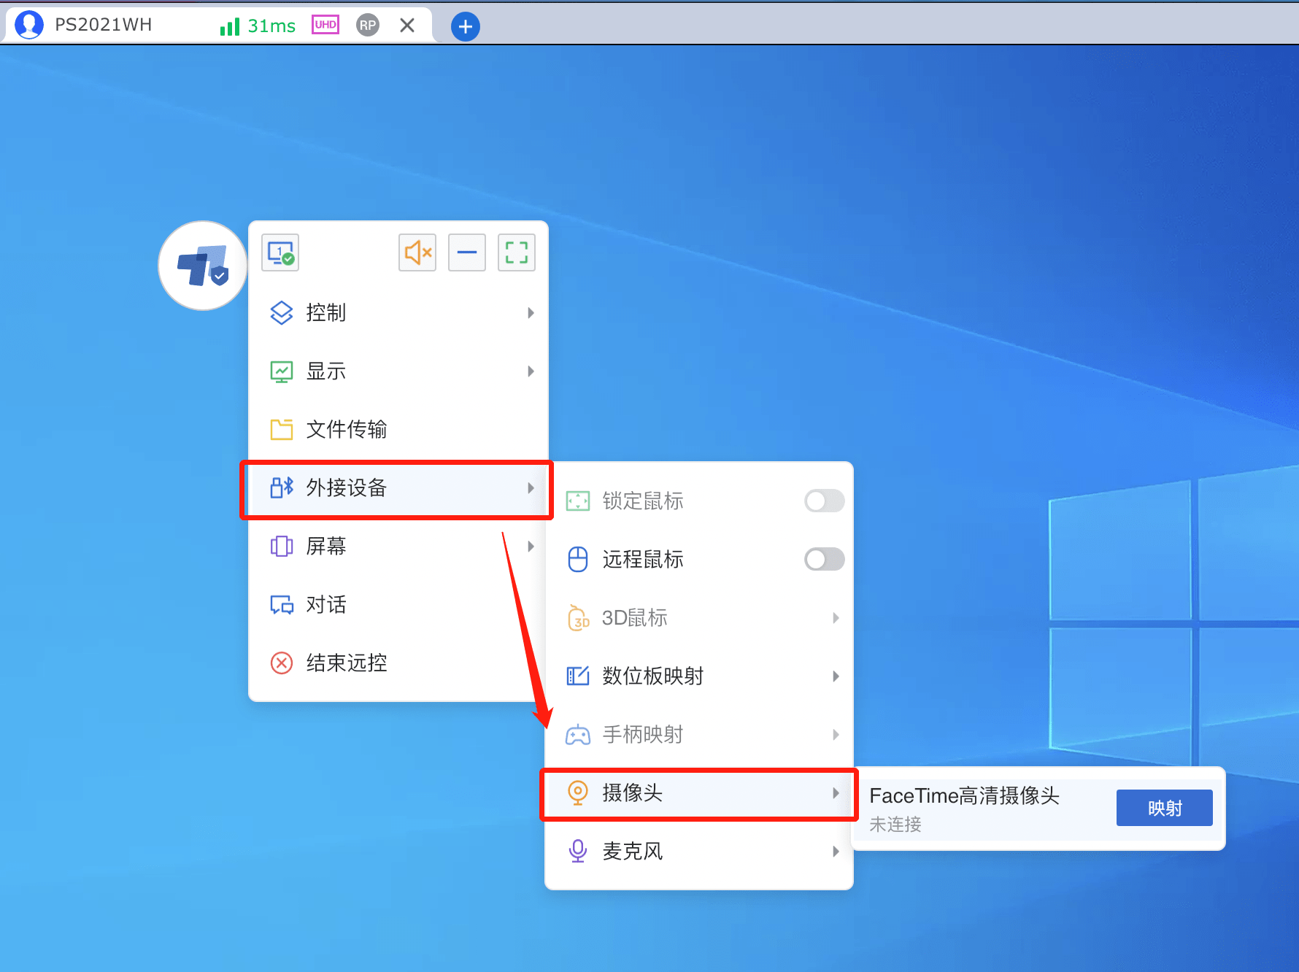Click the 锁定鼠标 frame icon
1299x972 pixels.
(578, 501)
